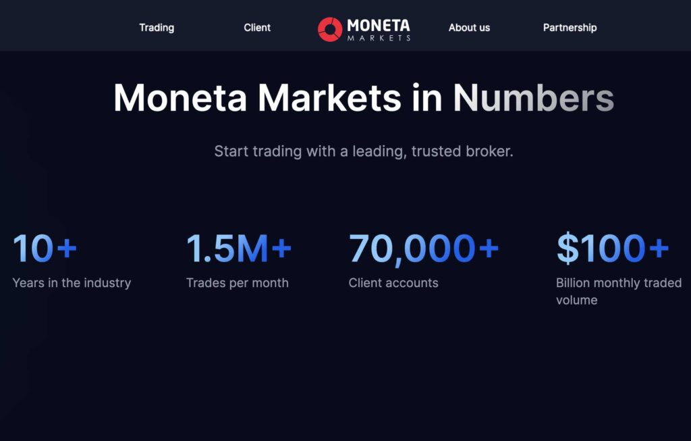Expand the Partnership dropdown options
The width and height of the screenshot is (691, 441).
[570, 28]
